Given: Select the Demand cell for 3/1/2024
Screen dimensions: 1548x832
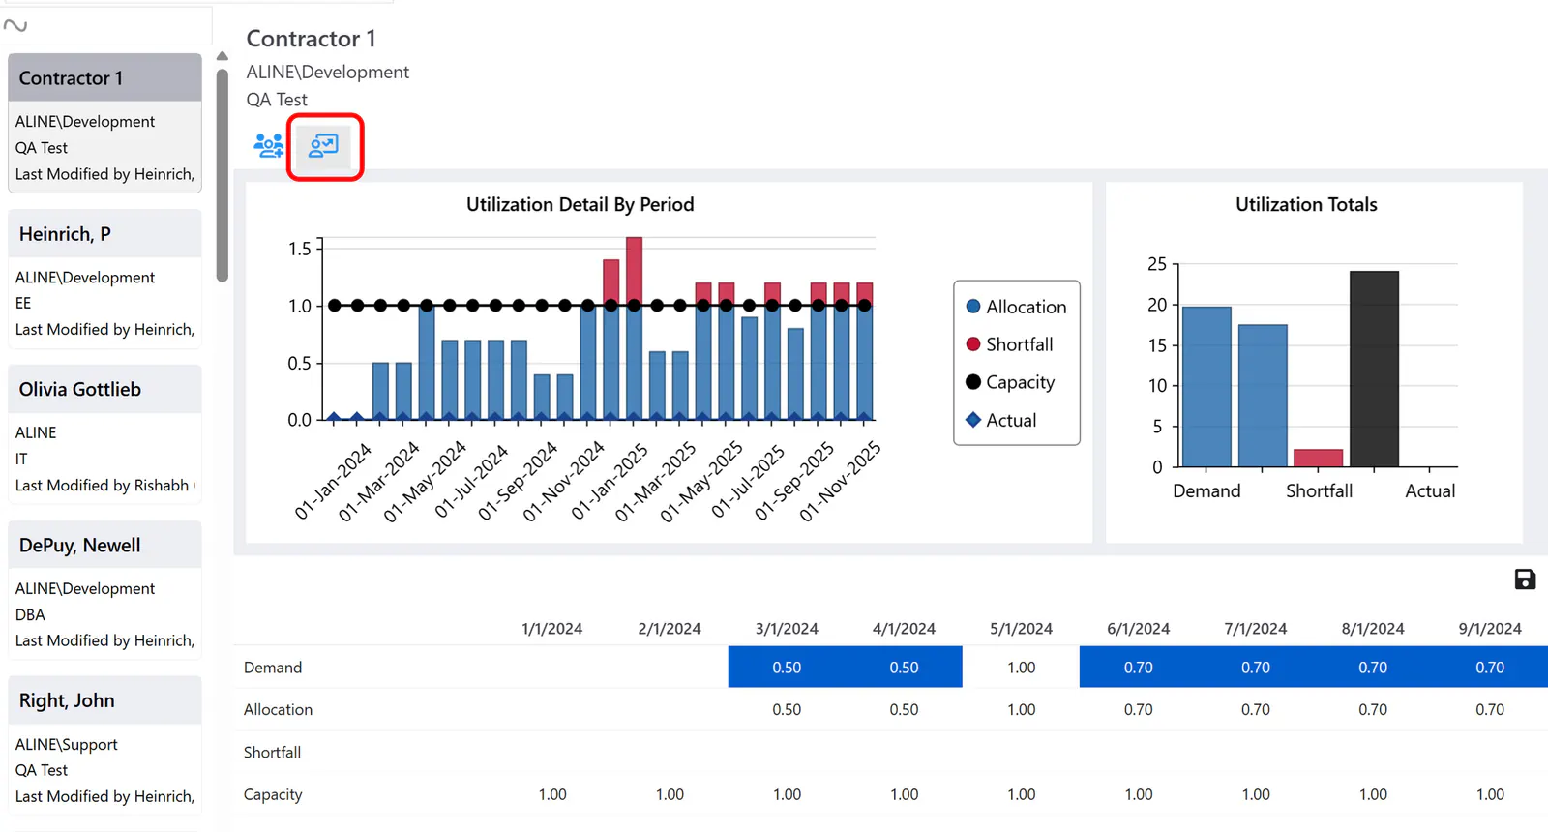Looking at the screenshot, I should pos(787,667).
